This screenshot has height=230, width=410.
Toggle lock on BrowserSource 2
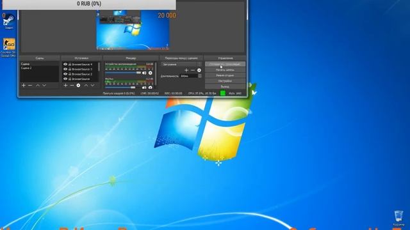coord(70,74)
